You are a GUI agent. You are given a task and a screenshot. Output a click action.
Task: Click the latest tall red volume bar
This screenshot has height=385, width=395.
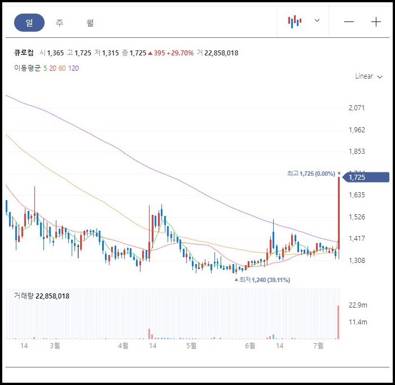coord(339,322)
